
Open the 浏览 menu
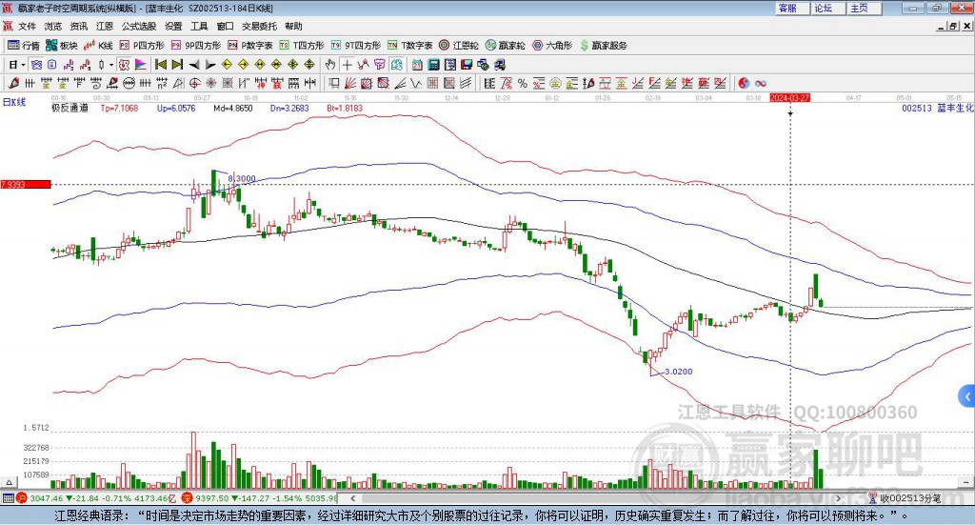click(53, 26)
